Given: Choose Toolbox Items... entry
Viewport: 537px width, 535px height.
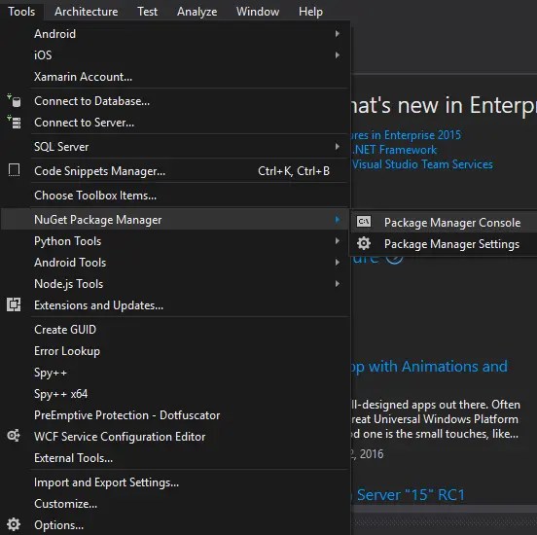Looking at the screenshot, I should point(175,196).
